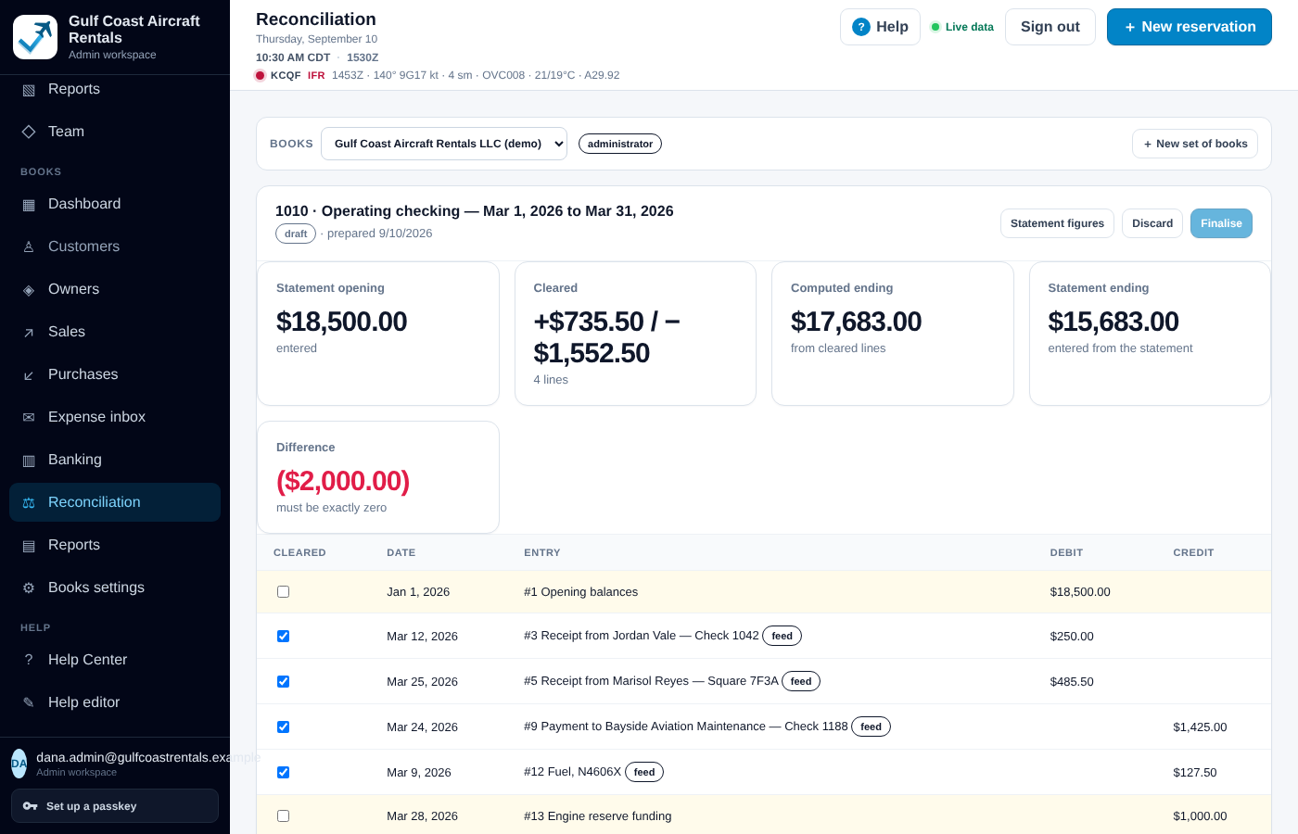Screen dimensions: 1298x834
Task: Click the feed badge on Check 1188
Action: click(871, 727)
